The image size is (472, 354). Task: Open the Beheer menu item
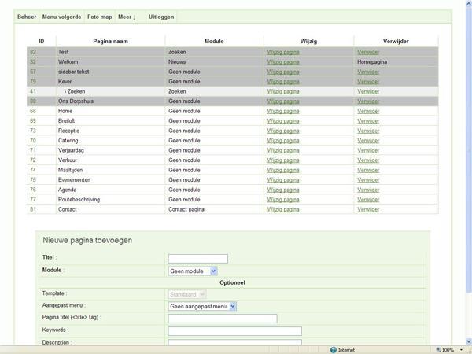(x=27, y=17)
